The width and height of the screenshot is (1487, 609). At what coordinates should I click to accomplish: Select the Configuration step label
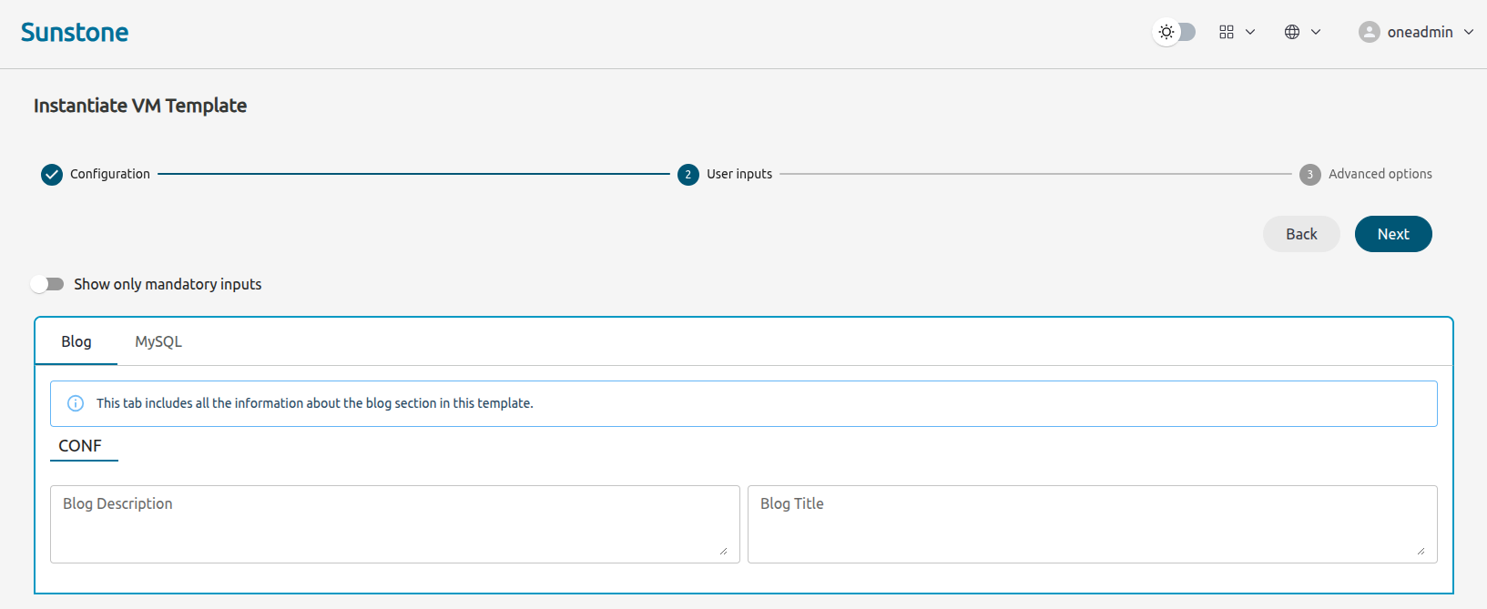(x=110, y=174)
